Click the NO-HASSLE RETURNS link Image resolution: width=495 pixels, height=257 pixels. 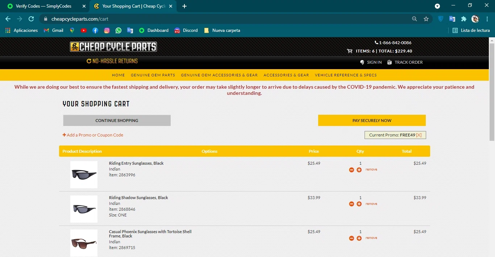112,61
